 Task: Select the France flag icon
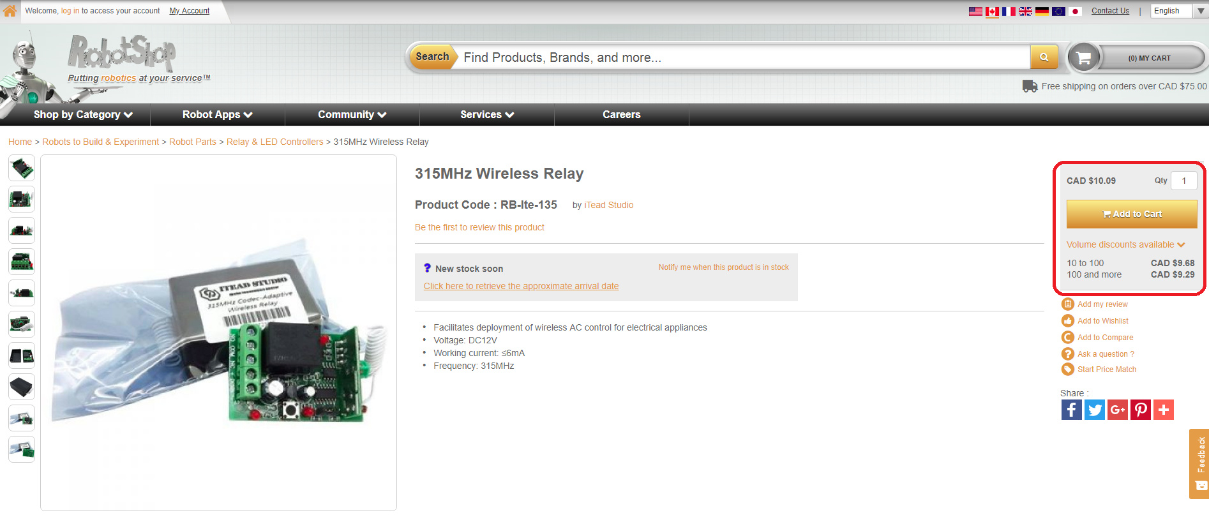coord(1009,11)
